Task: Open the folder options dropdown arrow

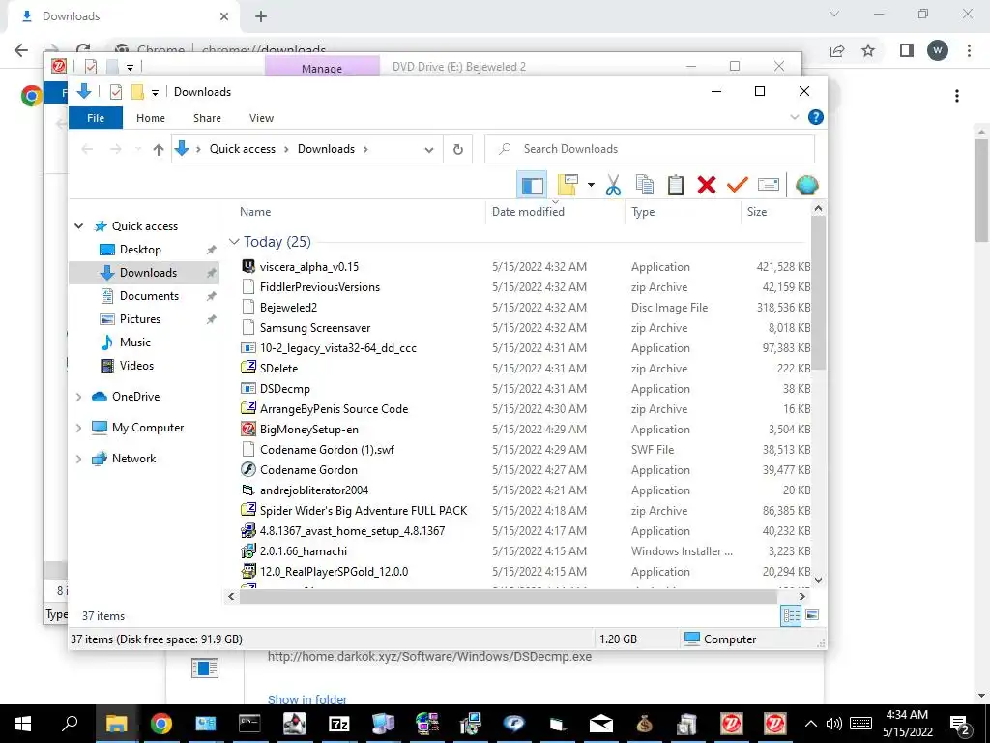Action: click(x=591, y=185)
